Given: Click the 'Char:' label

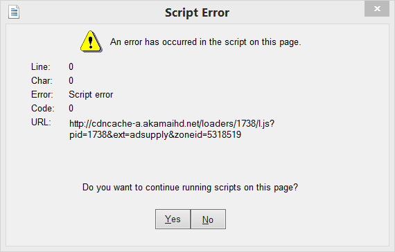Looking at the screenshot, I should (42, 80).
